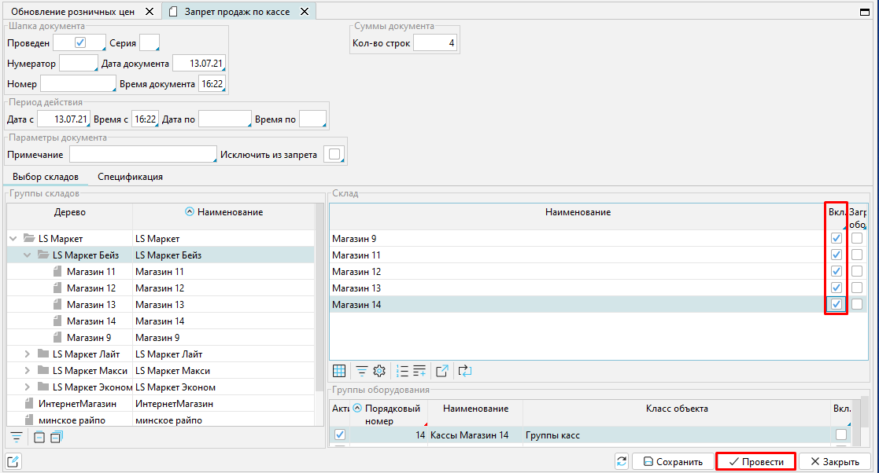The width and height of the screenshot is (879, 473).
Task: Click the numbered list icon in Склад toolbar
Action: [x=402, y=371]
